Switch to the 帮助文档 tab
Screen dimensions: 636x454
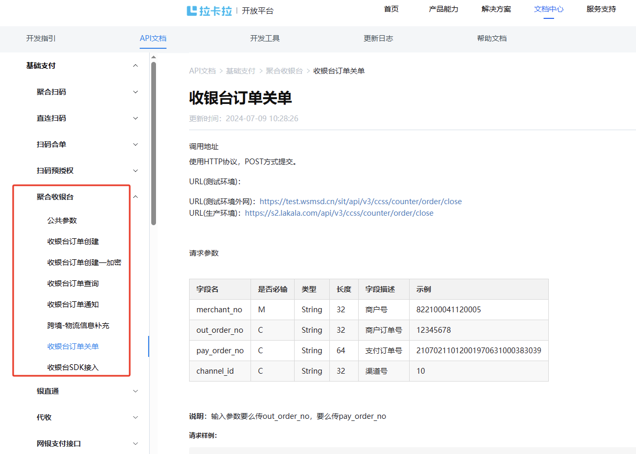(x=492, y=38)
